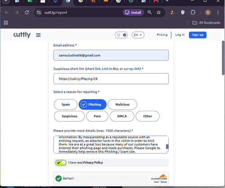Open the Privacy Policy link

click(93, 162)
